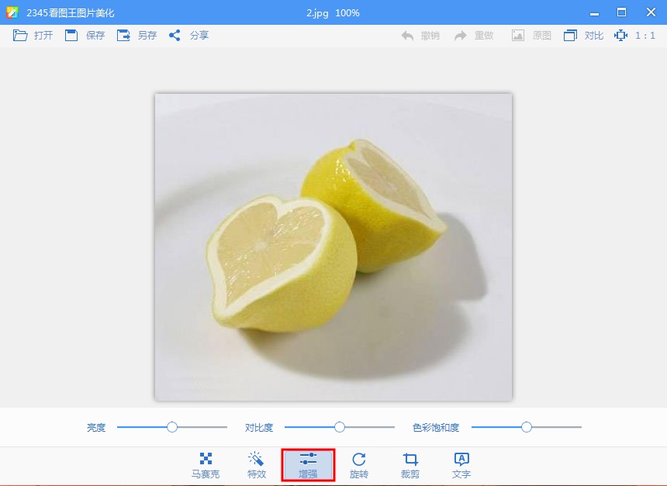Share the image via 分享
The width and height of the screenshot is (667, 486).
(175, 36)
